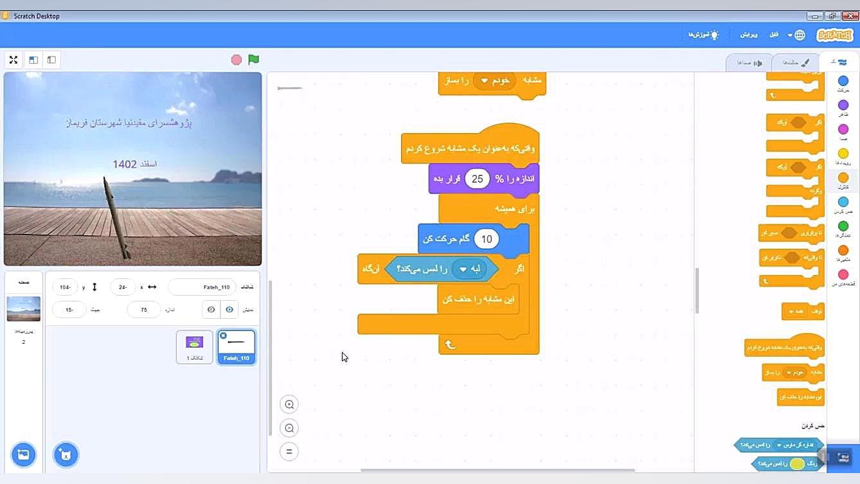Enter full screen stage mode
Viewport: 860px width, 484px height.
click(x=13, y=60)
